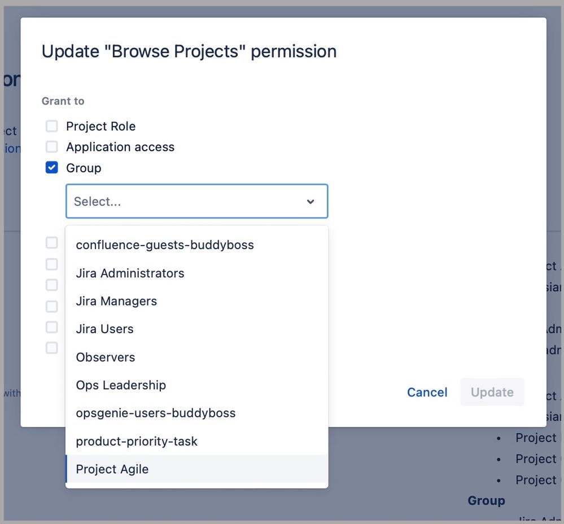564x524 pixels.
Task: Click the dialog title Update Browse Projects permission
Action: coord(189,51)
